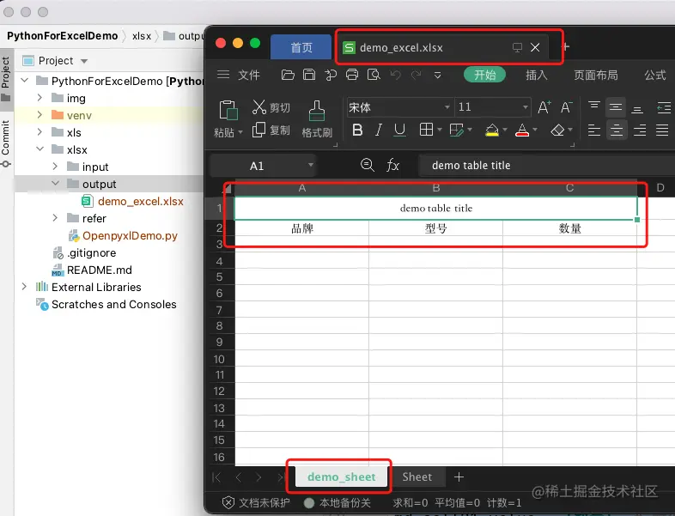
Task: Toggle justify alignment with four-line icon
Action: click(x=662, y=130)
